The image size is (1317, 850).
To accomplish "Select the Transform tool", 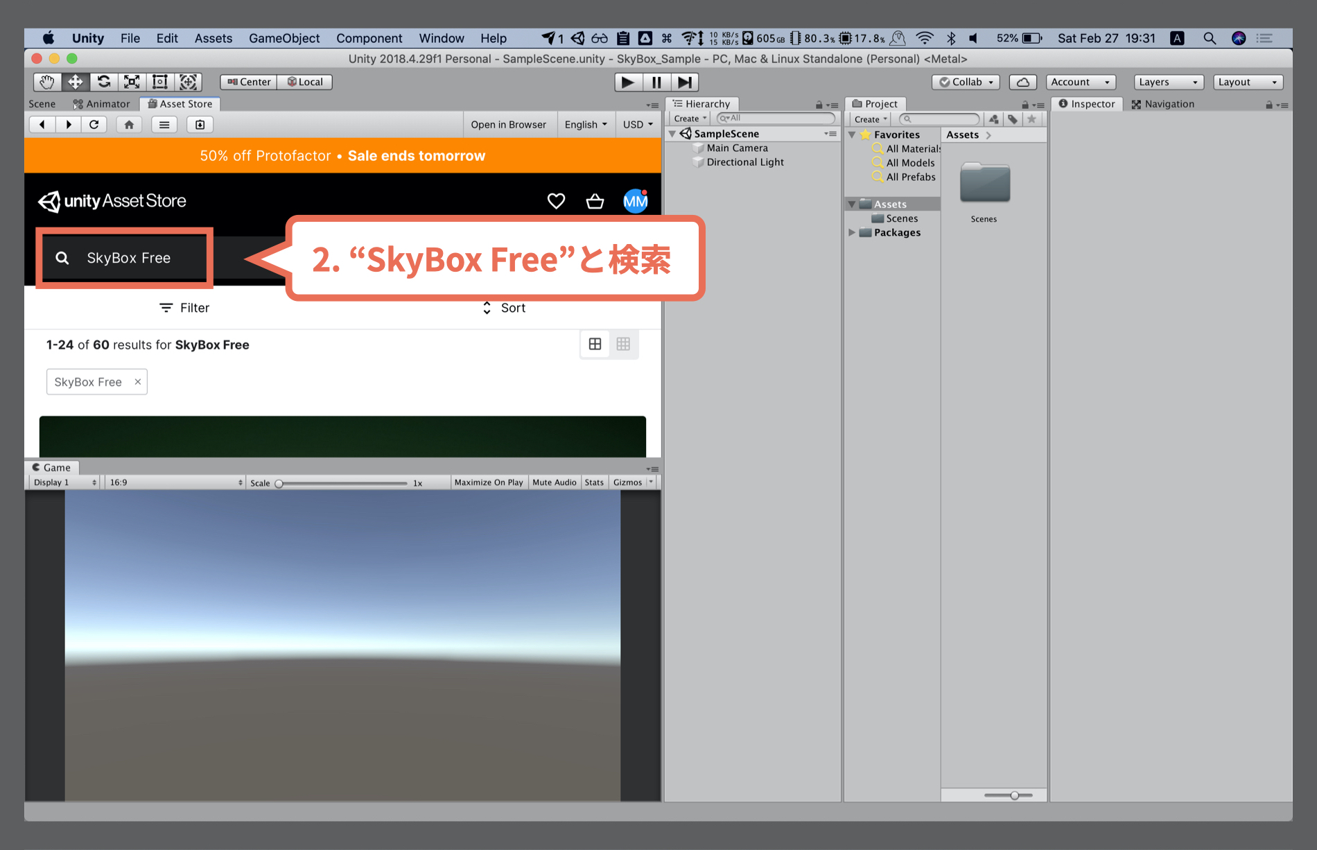I will (188, 82).
